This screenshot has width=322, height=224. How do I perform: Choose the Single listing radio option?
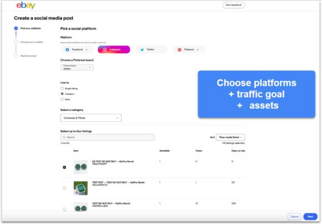click(x=62, y=88)
